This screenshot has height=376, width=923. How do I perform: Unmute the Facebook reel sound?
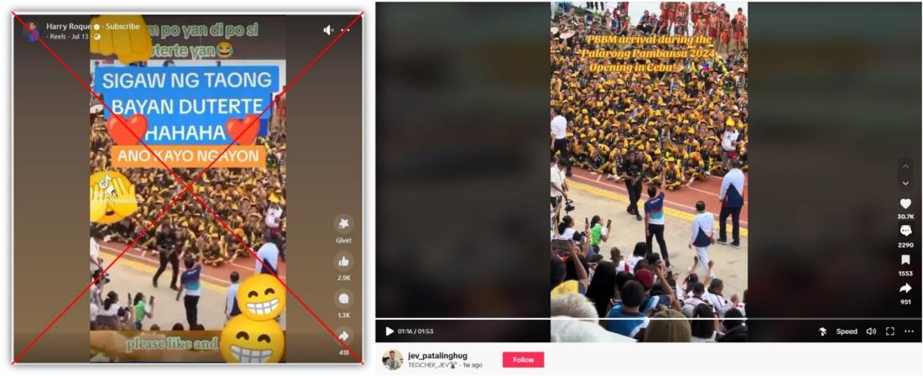click(x=328, y=30)
